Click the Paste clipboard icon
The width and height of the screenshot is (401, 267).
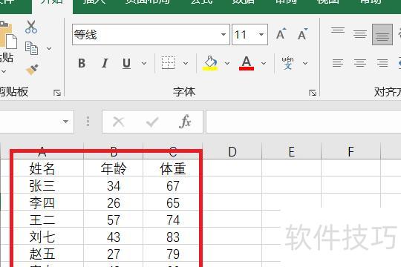click(x=8, y=36)
